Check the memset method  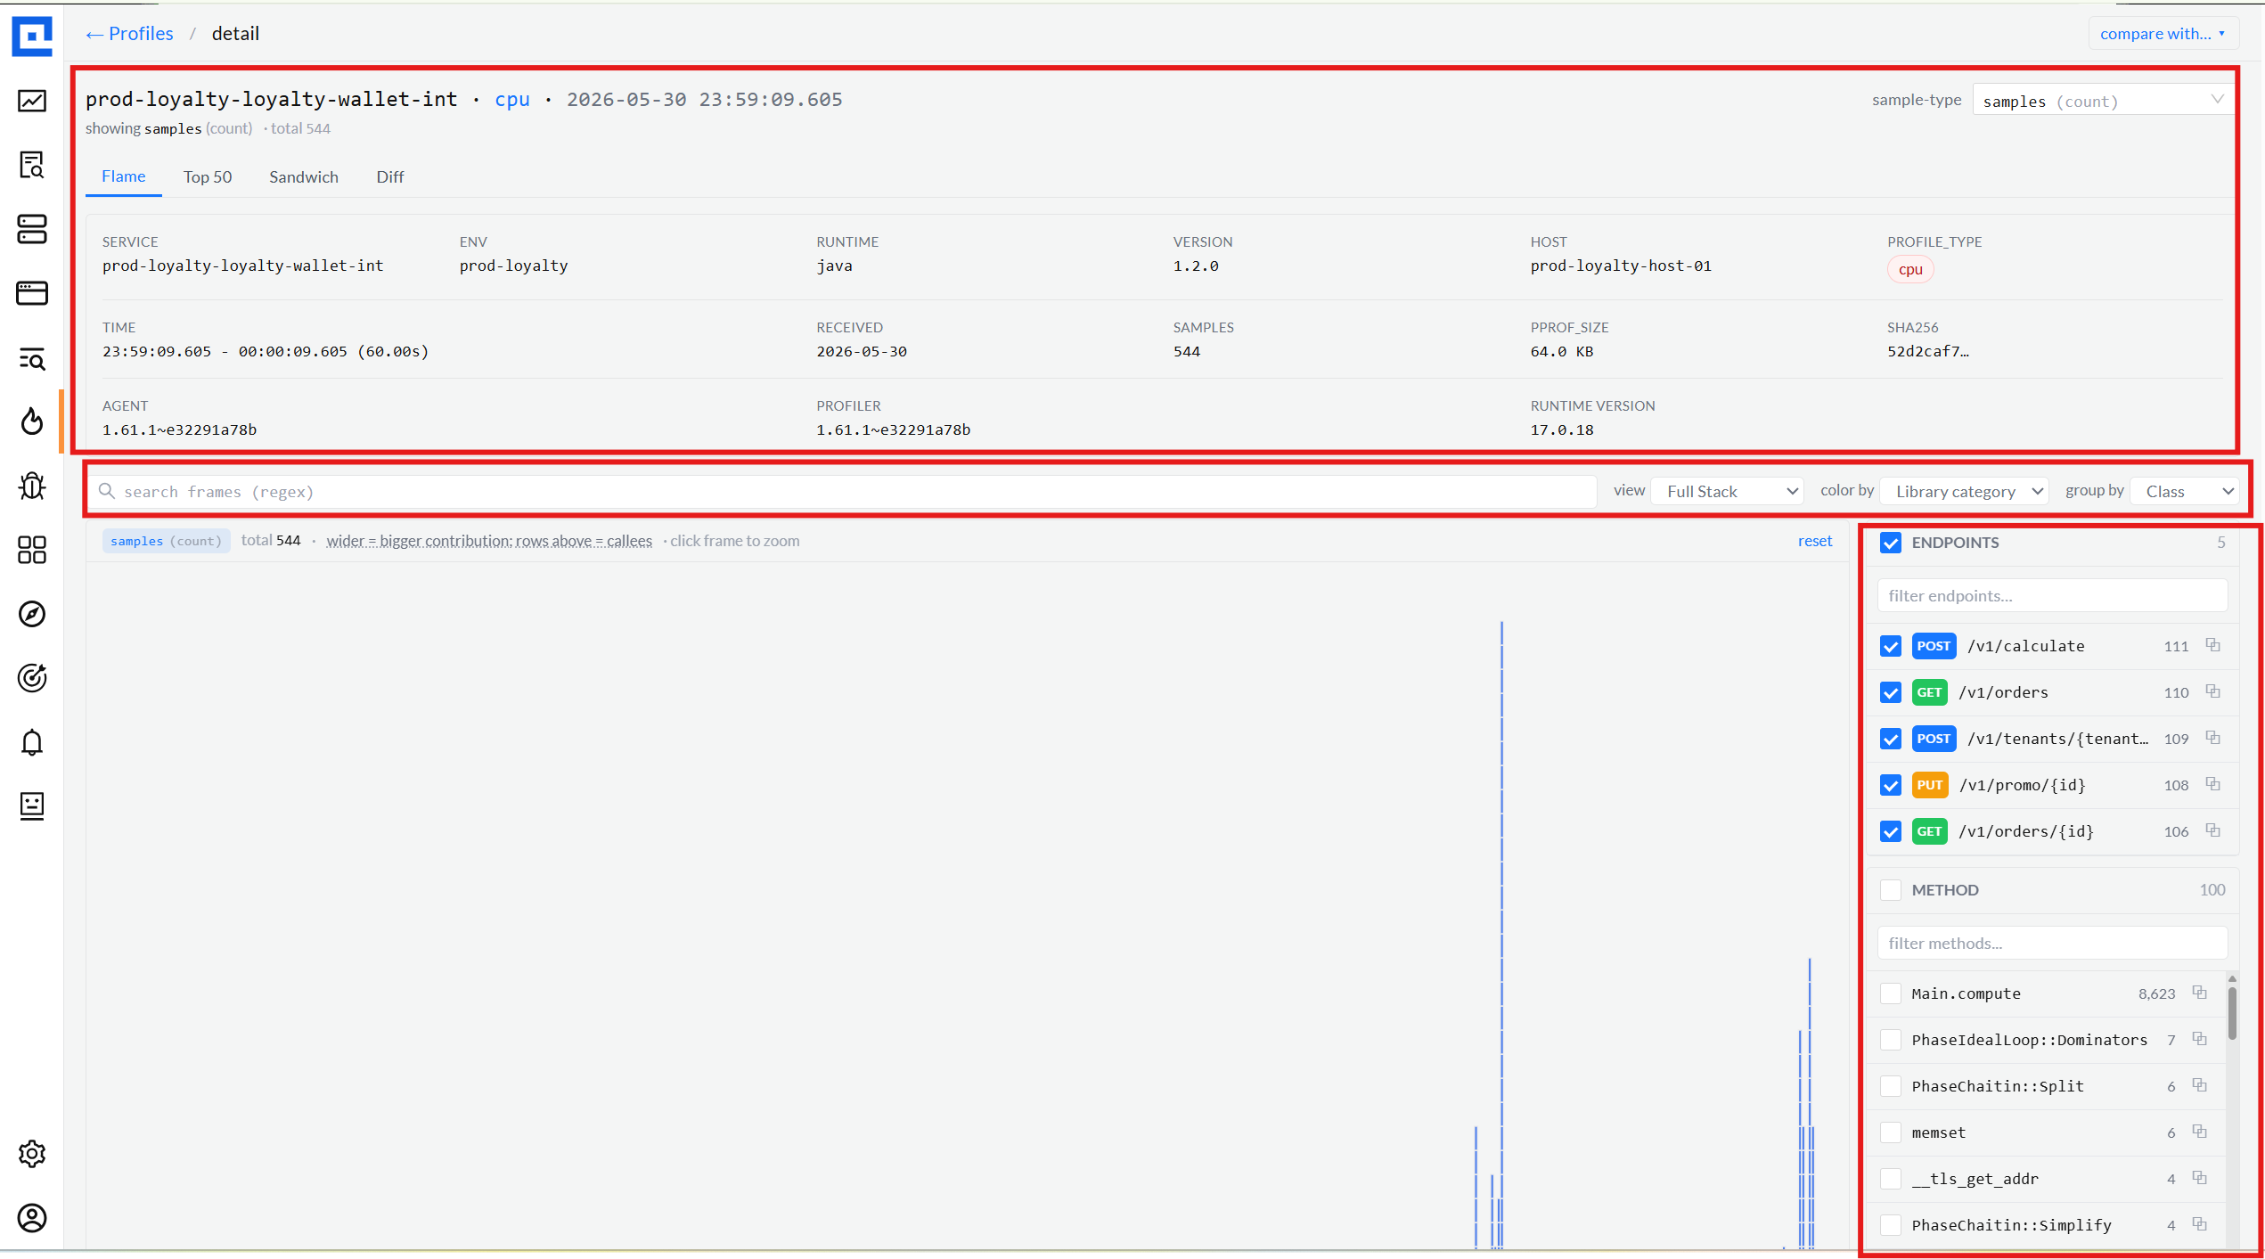(1891, 1132)
